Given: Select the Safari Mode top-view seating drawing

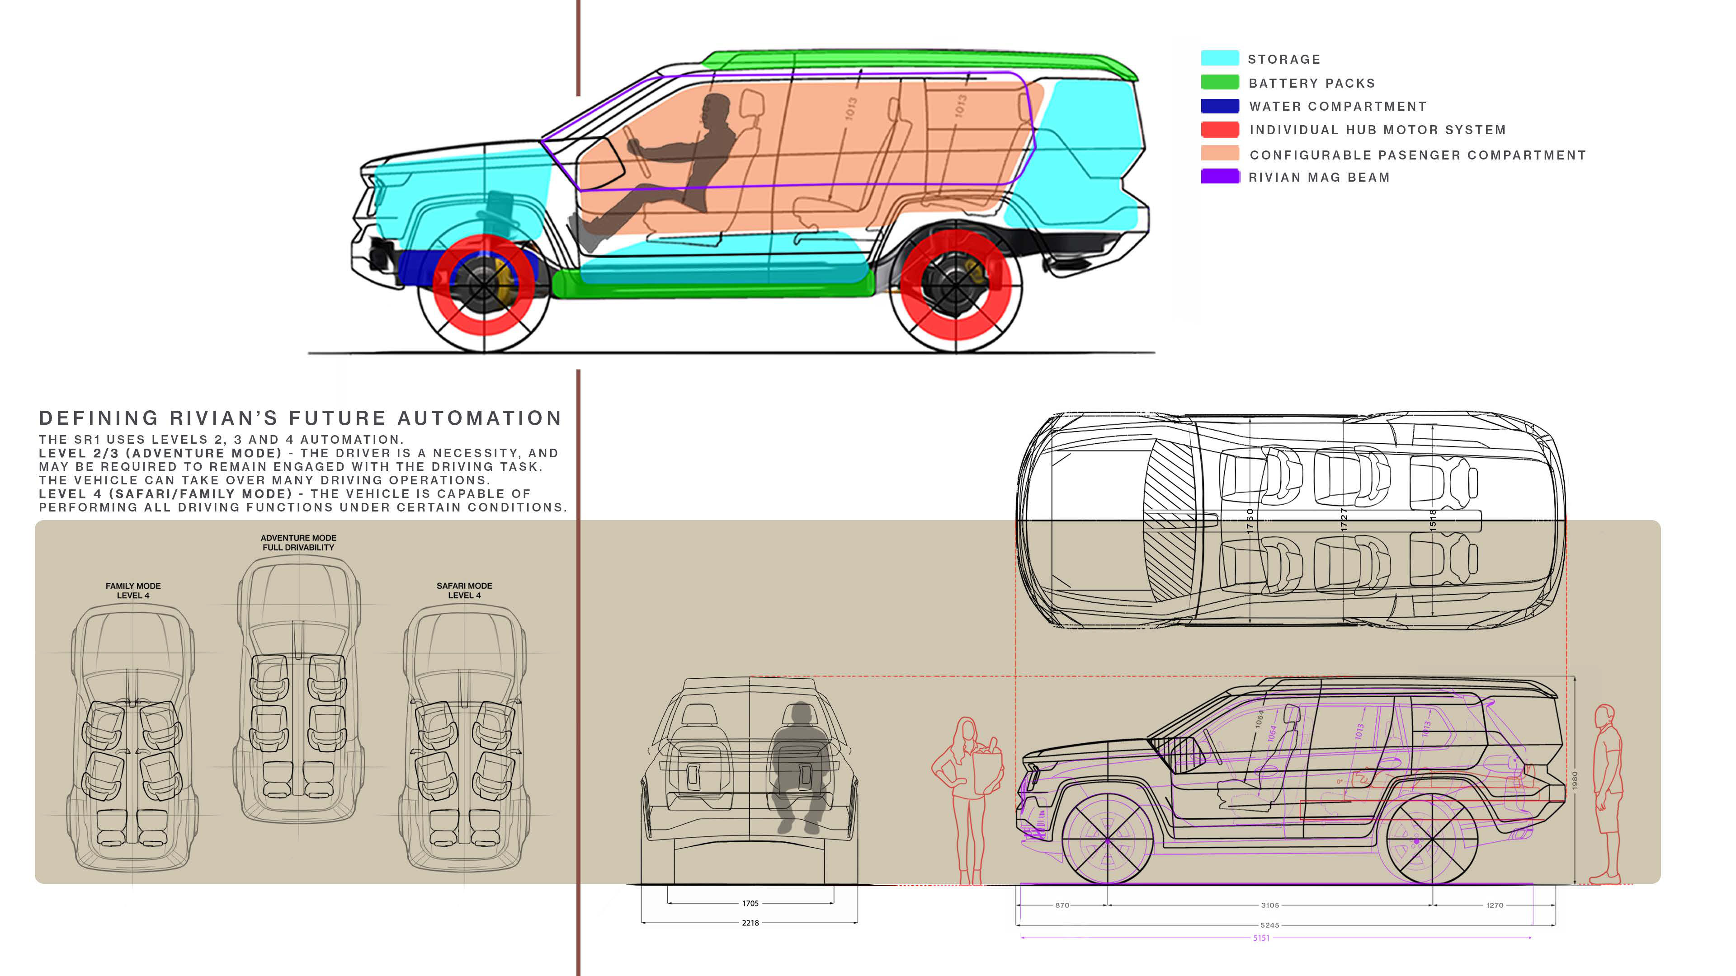Looking at the screenshot, I should pyautogui.click(x=464, y=737).
